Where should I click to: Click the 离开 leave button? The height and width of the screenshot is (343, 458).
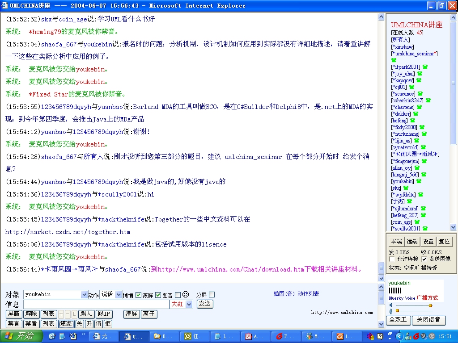click(x=149, y=314)
